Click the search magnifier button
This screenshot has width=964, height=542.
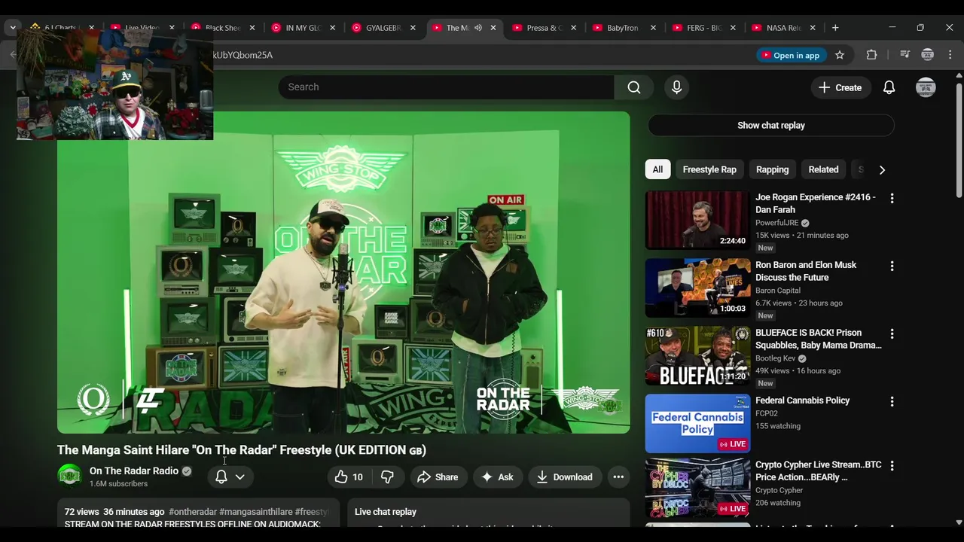coord(634,87)
